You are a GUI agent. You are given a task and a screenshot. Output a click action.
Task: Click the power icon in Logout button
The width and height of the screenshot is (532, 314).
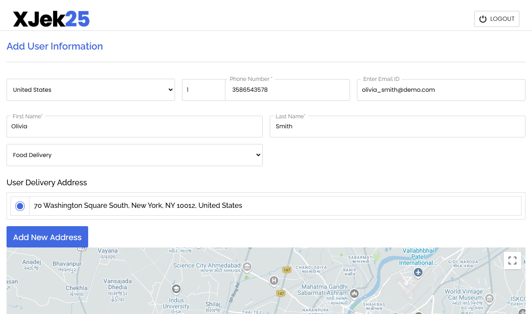[482, 19]
